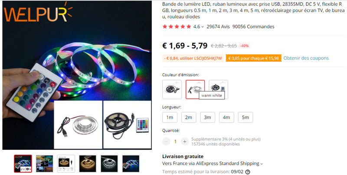Choose the first emission color swatch
Image resolution: width=347 pixels, height=175 pixels.
click(172, 90)
